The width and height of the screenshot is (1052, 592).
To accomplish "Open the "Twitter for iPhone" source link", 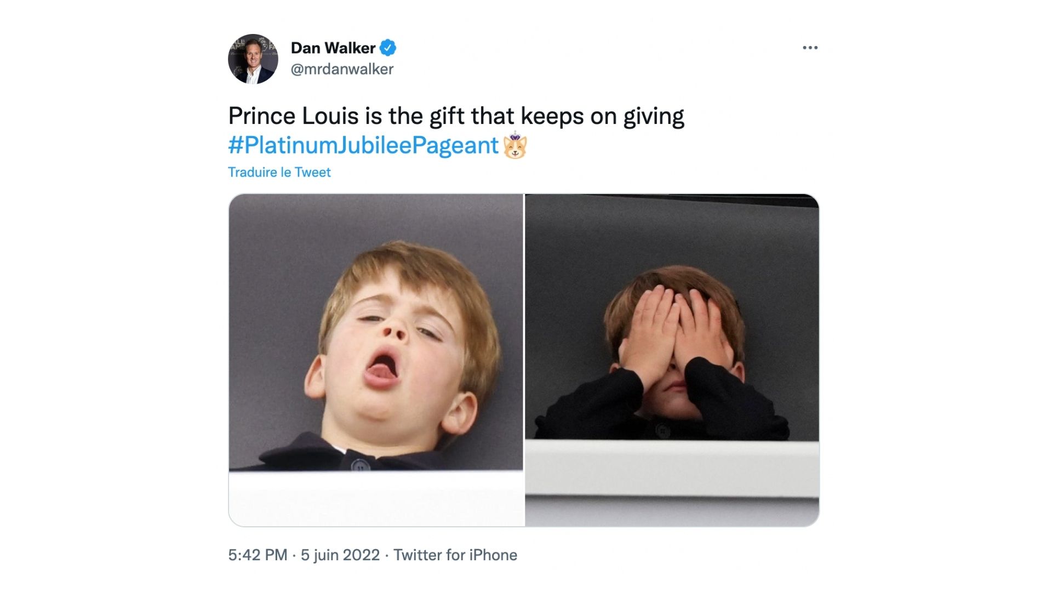I will click(455, 555).
